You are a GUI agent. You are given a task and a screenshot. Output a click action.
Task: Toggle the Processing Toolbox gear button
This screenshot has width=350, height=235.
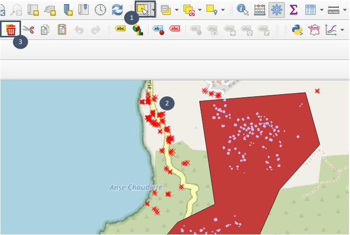click(277, 9)
